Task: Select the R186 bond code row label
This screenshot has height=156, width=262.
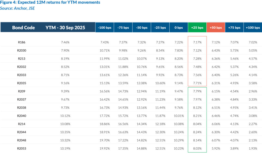Action: 22,42
